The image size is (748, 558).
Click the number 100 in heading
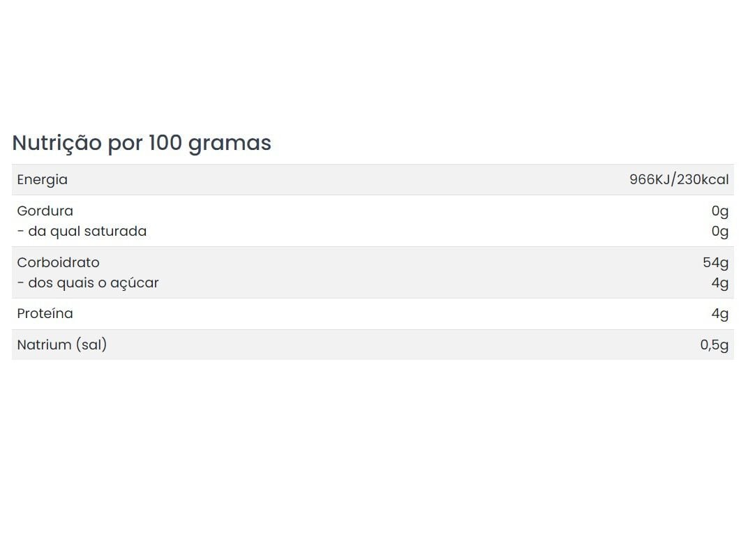165,143
